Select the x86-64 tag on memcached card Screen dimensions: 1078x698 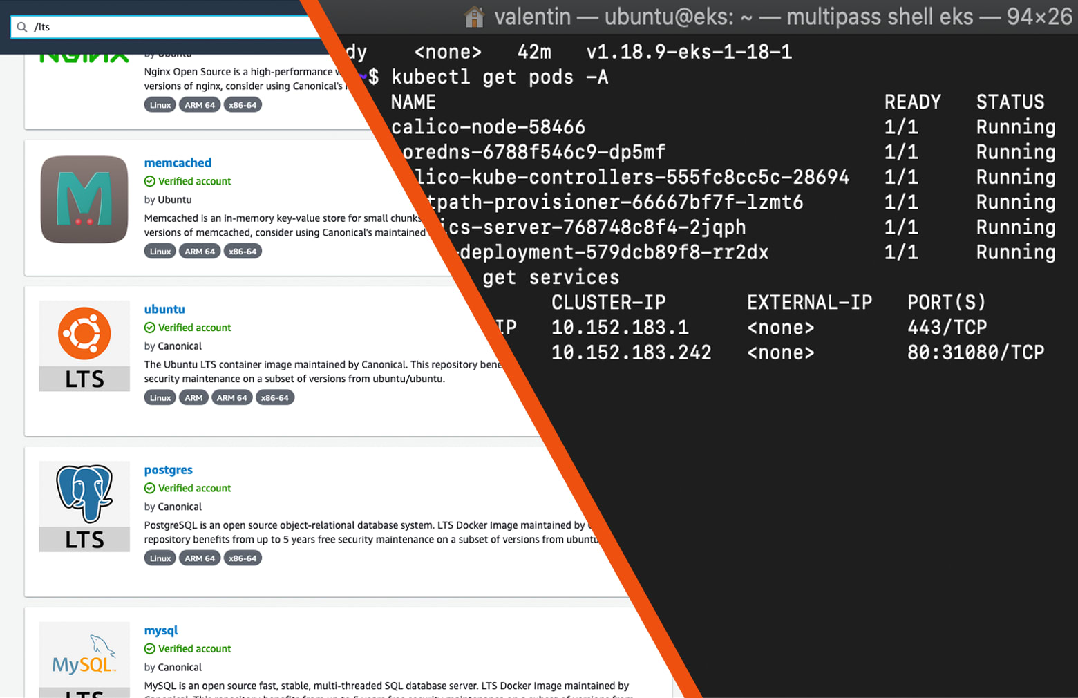click(x=243, y=252)
